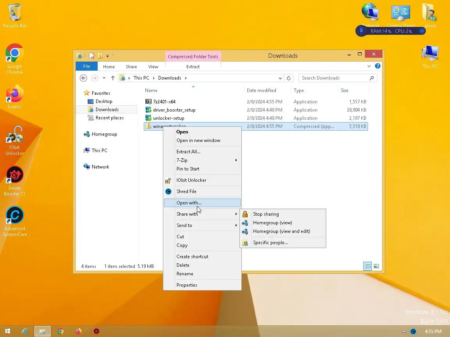Select Shred File from the context menu
450x337 pixels.
pos(202,192)
